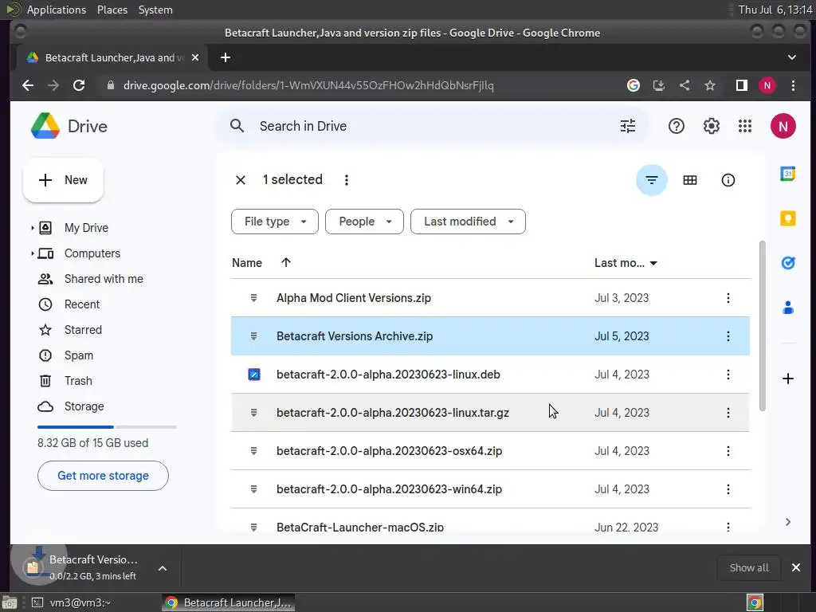Switch to grid layout view
Viewport: 816px width, 612px height.
689,180
